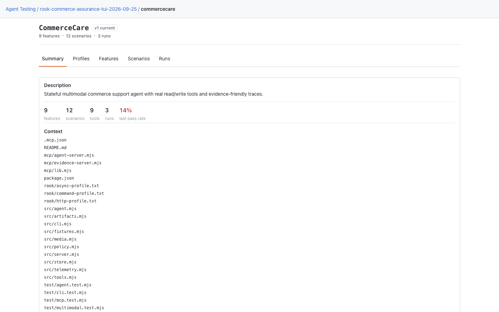Click src/policy.mjs in Context list

point(61,247)
